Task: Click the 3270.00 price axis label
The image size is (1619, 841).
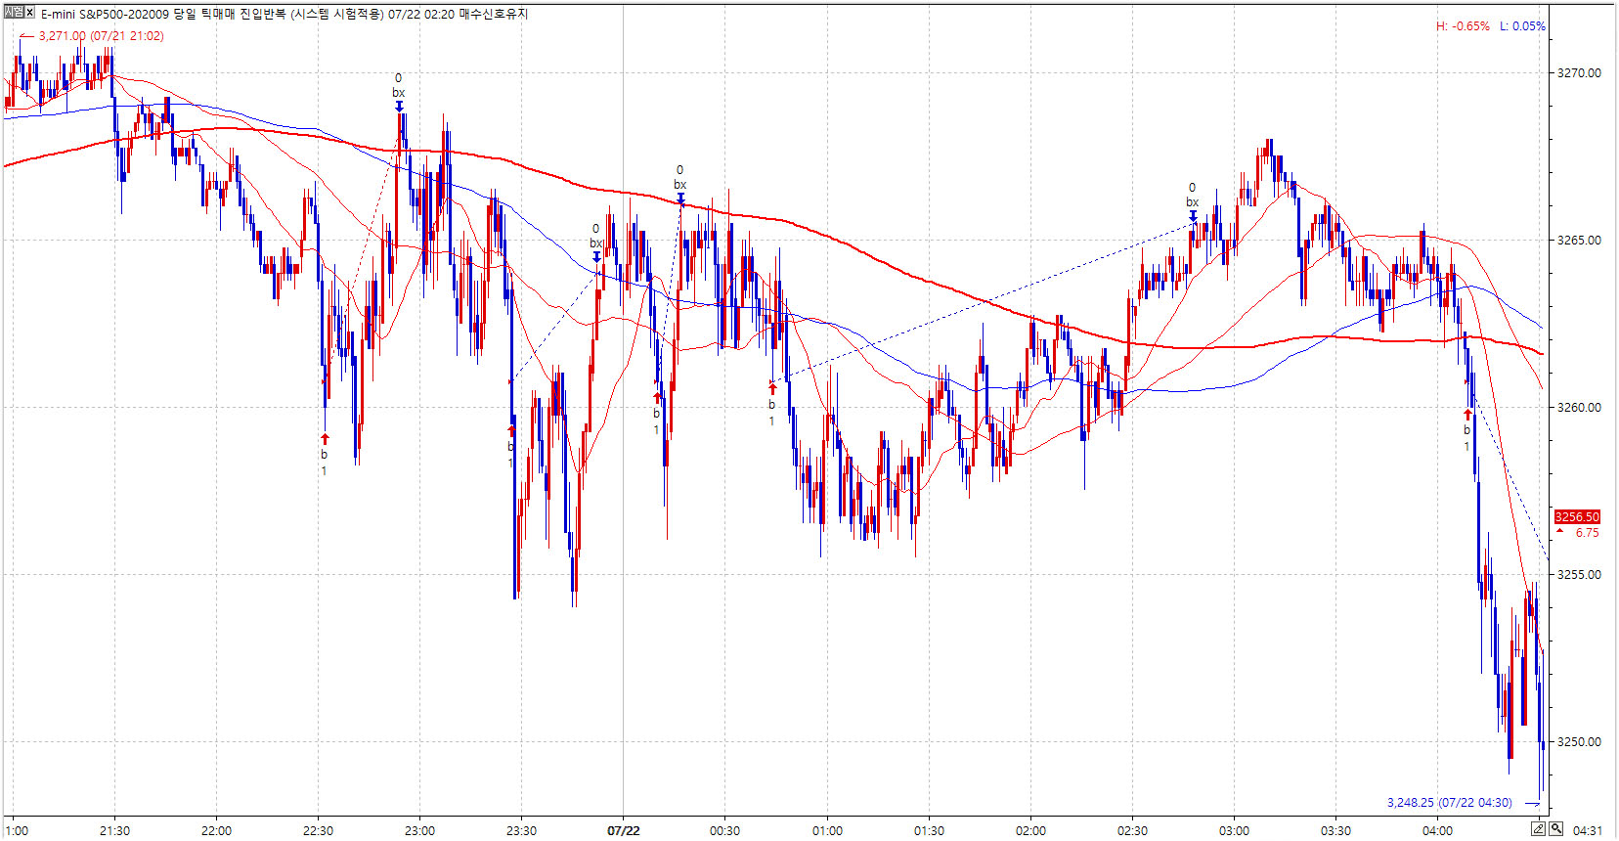Action: 1579,72
